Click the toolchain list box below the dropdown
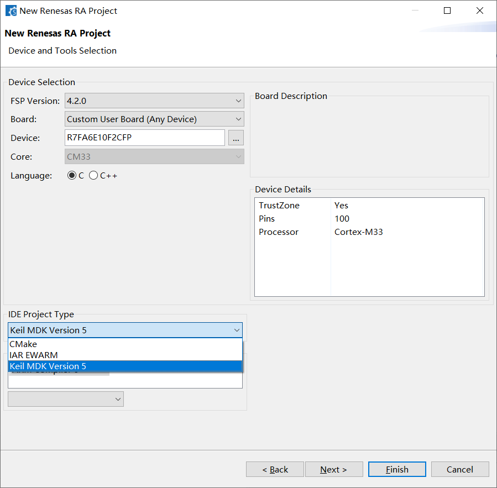 (x=125, y=380)
